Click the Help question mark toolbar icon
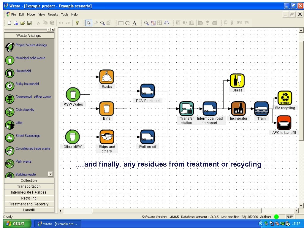Viewport: 304px width, 228px height. (x=77, y=23)
